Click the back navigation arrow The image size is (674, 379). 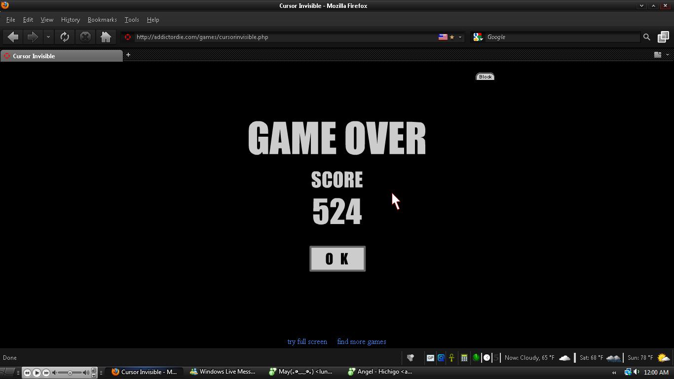click(13, 37)
